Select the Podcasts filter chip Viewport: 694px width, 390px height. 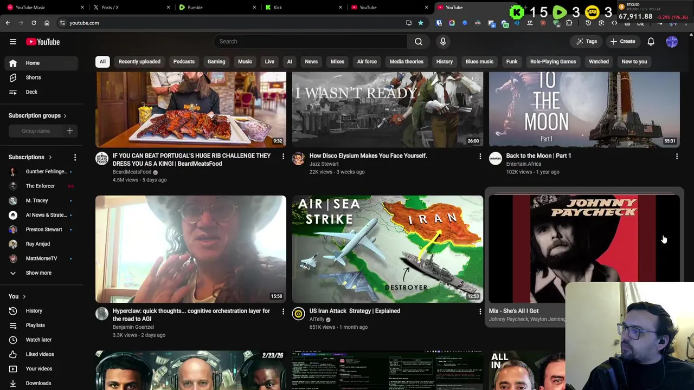[x=184, y=62]
